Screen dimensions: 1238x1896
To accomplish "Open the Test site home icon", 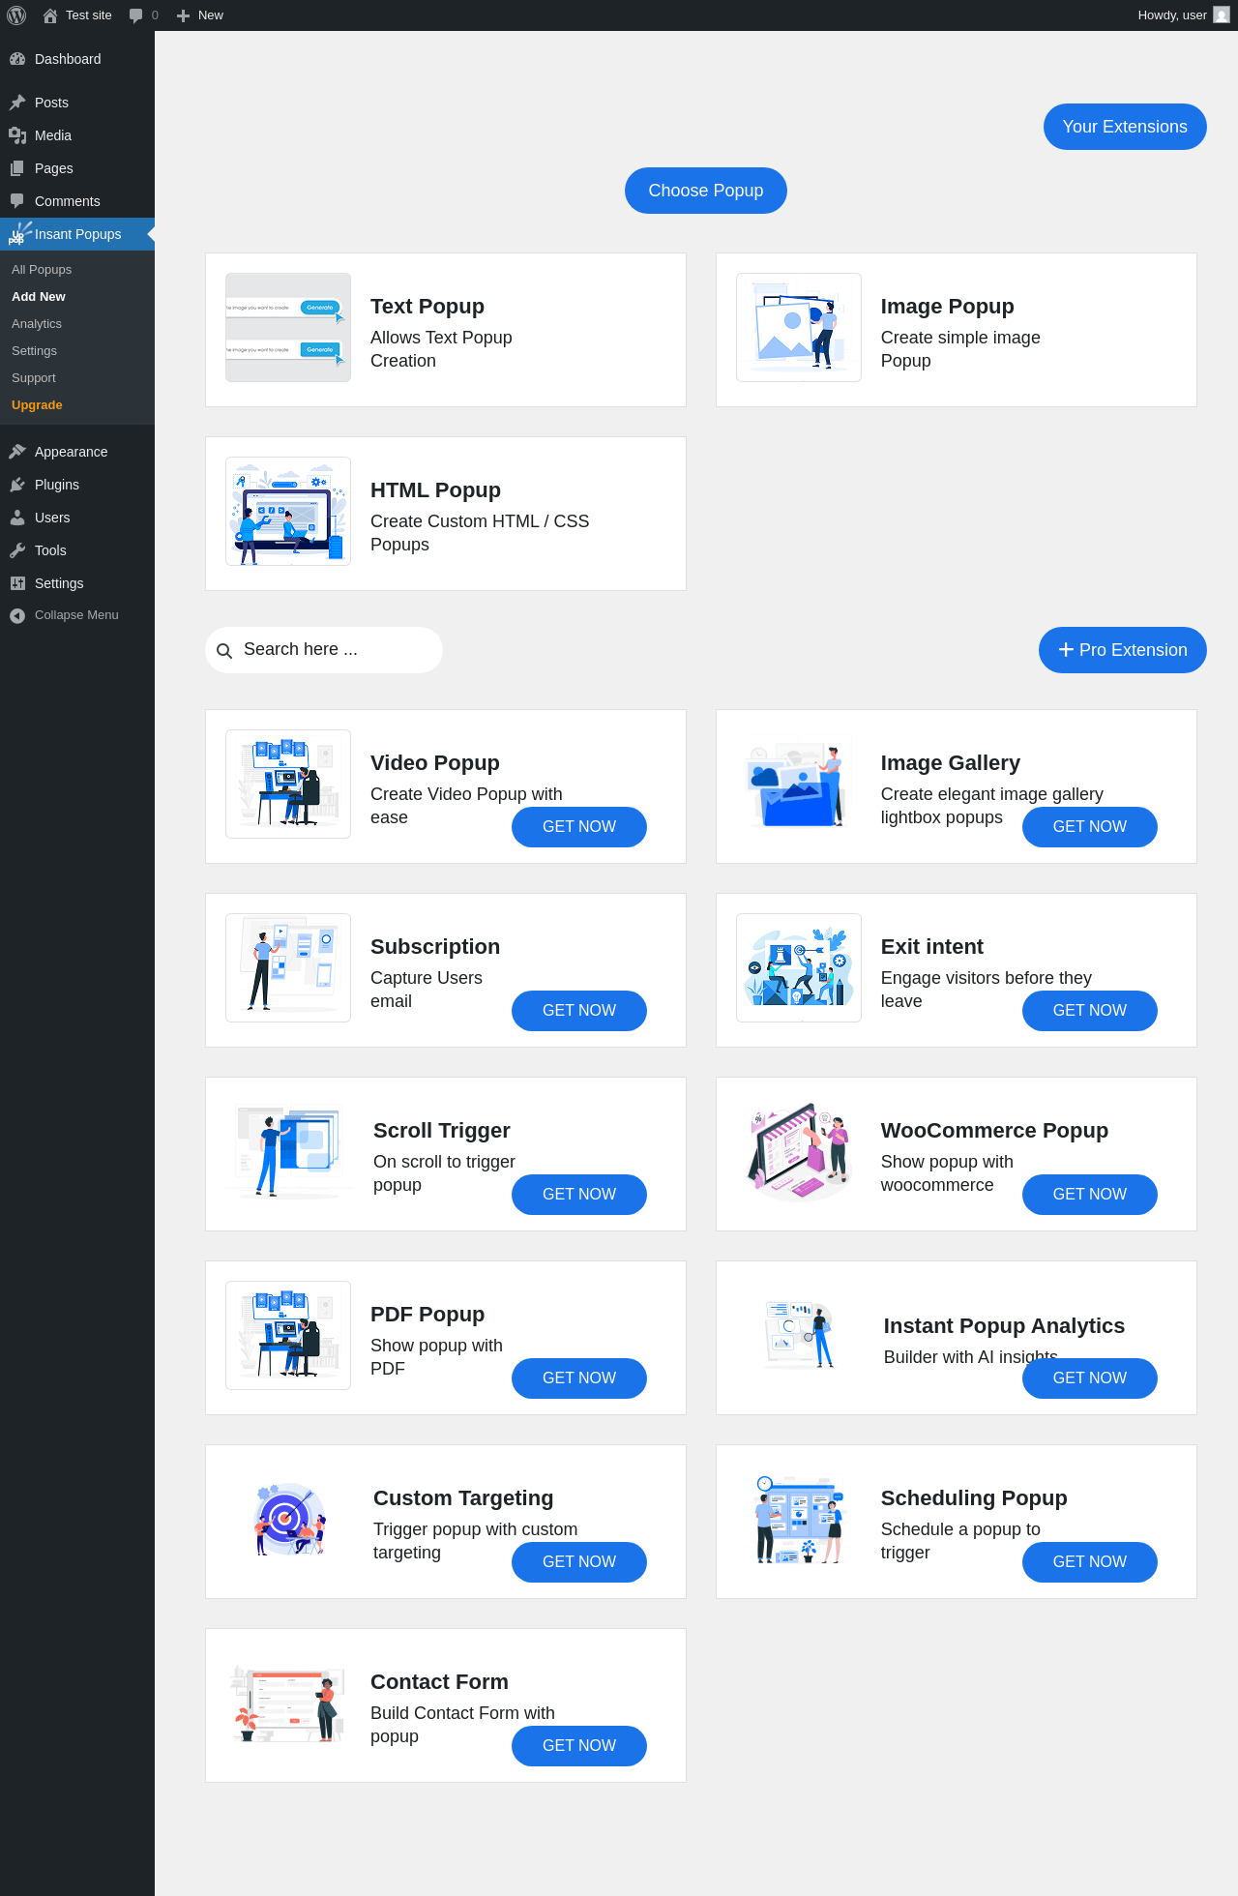I will pos(50,15).
